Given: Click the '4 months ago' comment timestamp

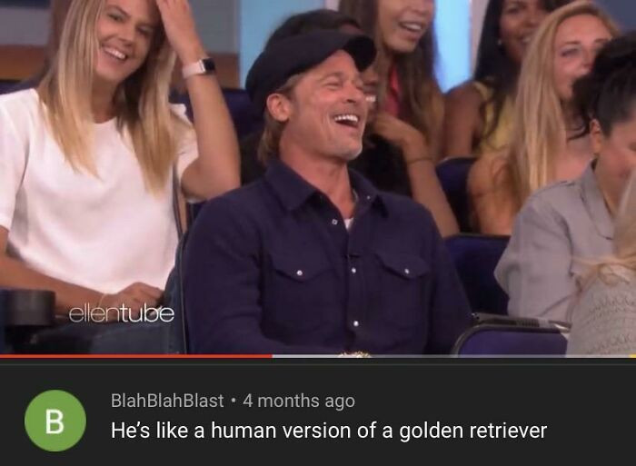Looking at the screenshot, I should tap(299, 401).
